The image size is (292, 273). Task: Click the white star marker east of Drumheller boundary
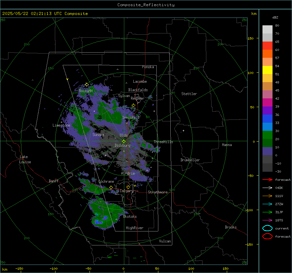[183, 130]
